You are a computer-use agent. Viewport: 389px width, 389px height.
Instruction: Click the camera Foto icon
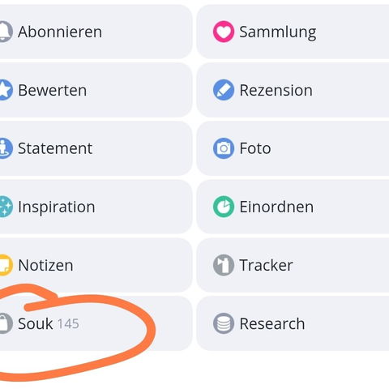point(224,148)
